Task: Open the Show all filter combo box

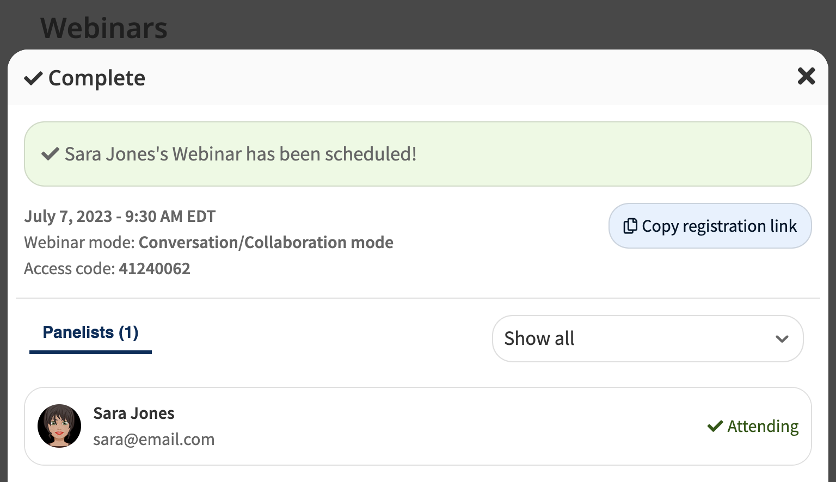Action: 648,338
